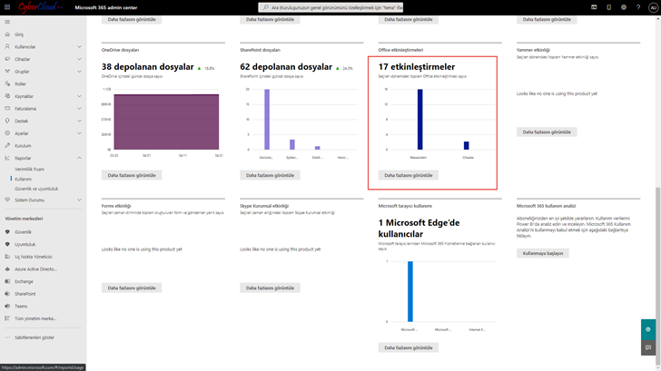Click the Güvenlik shield icon
The width and height of the screenshot is (661, 371).
[7, 232]
